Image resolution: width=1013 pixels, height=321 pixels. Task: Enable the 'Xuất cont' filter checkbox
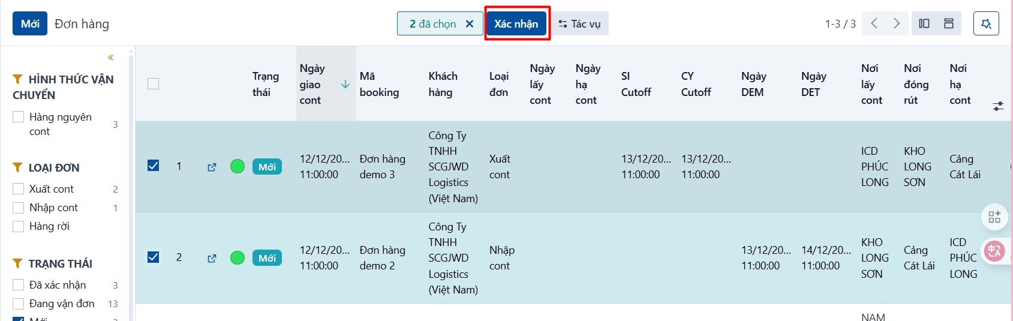click(x=19, y=189)
